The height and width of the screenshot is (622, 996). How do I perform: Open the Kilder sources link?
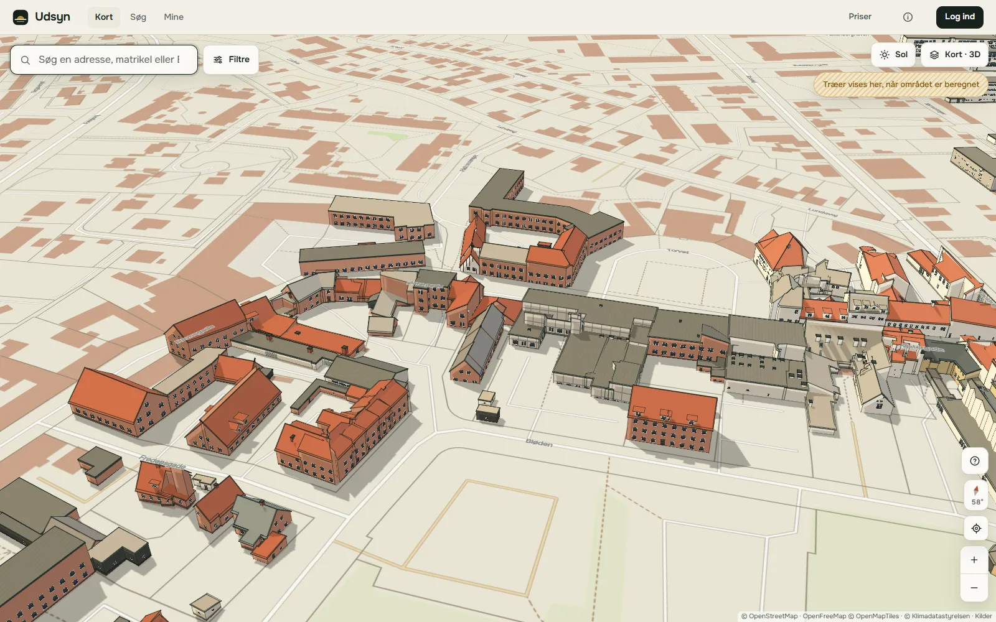coord(984,616)
